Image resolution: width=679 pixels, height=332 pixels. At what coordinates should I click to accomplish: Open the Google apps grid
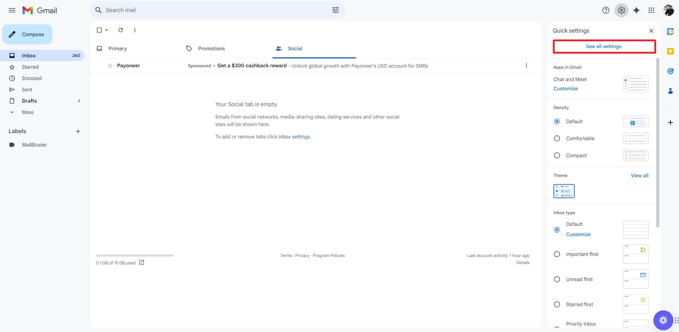(x=651, y=10)
